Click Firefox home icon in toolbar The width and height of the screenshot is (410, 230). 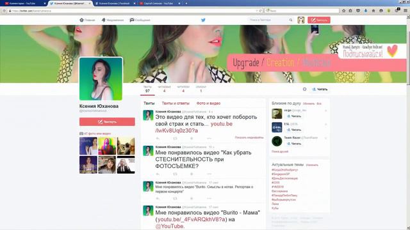[373, 11]
